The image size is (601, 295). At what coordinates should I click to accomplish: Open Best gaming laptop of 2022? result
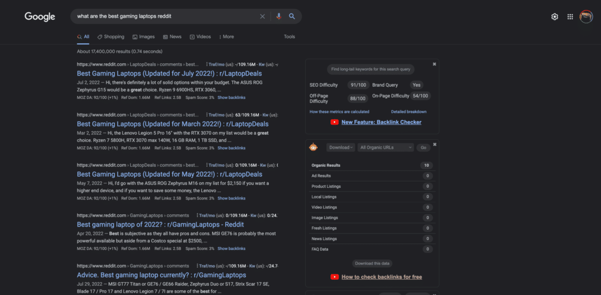(x=160, y=225)
